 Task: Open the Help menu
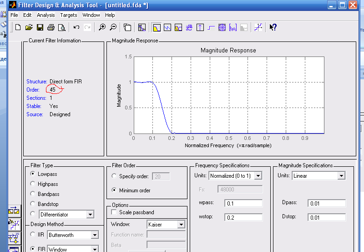[x=110, y=15]
